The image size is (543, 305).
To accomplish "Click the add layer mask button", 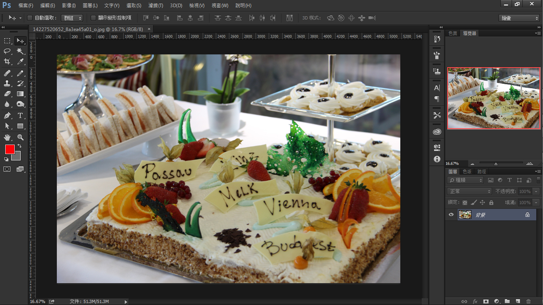I will (486, 301).
